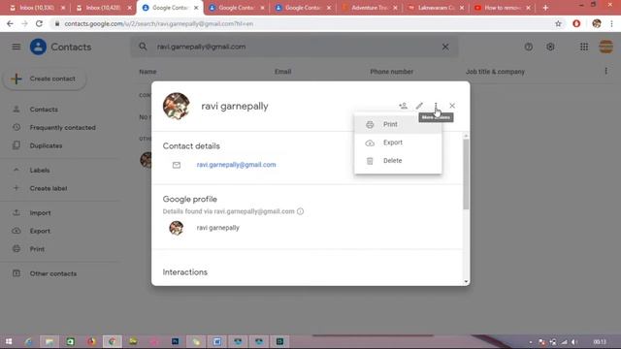Open ravi.garnepally@gmail.com email link
621x349 pixels.
point(236,165)
